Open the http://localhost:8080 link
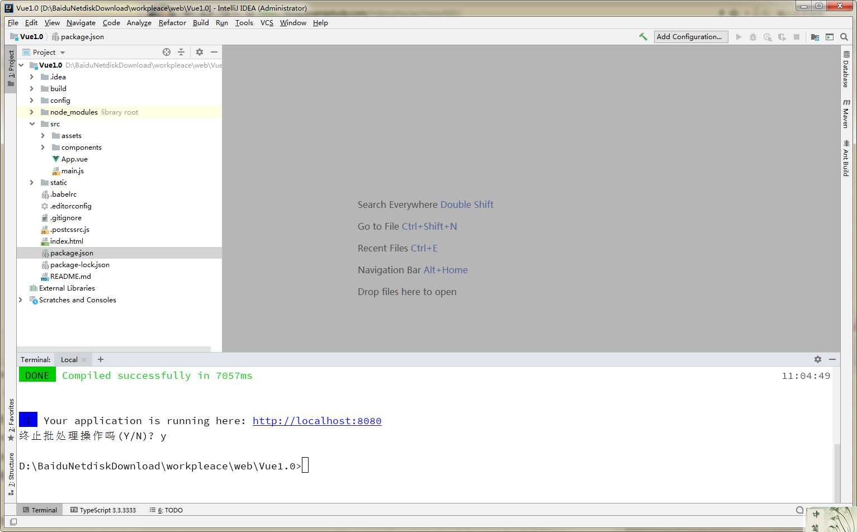The image size is (857, 532). coord(317,421)
